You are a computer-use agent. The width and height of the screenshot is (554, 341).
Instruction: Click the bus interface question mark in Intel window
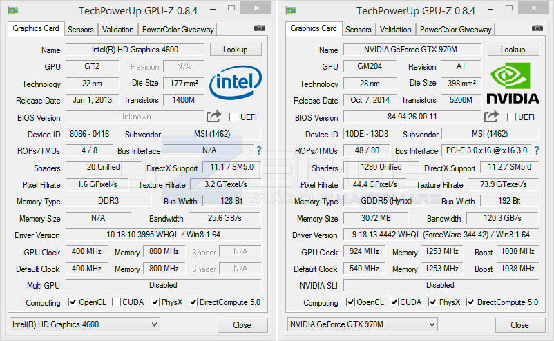coord(259,150)
